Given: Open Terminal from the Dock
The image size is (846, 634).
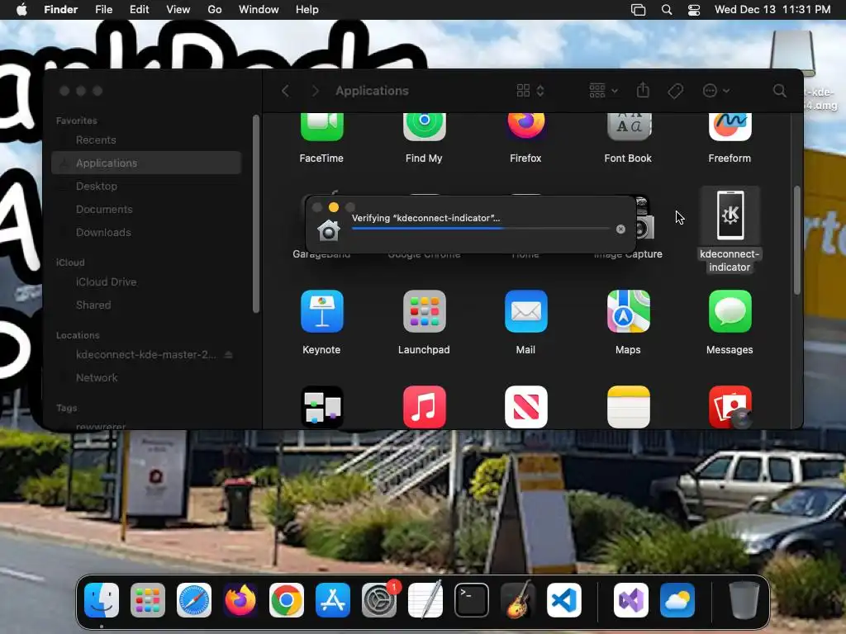Looking at the screenshot, I should tap(472, 600).
